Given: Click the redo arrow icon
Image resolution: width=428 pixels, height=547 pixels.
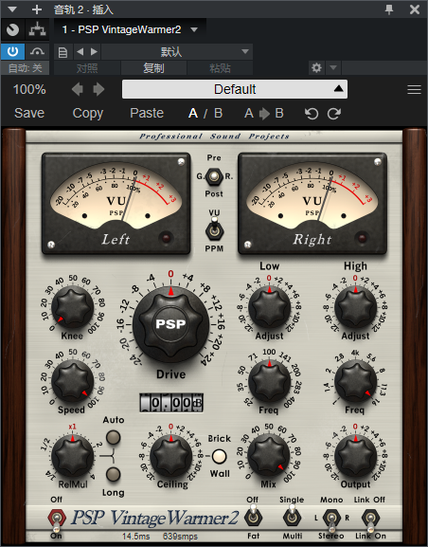Looking at the screenshot, I should pos(334,114).
